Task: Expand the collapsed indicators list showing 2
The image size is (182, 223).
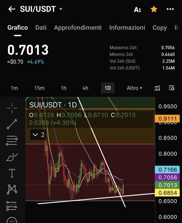Action: click(x=38, y=134)
